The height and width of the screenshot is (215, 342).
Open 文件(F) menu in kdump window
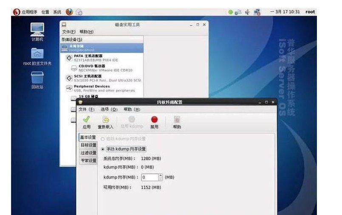point(87,109)
